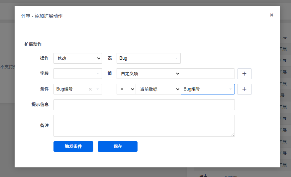The image size is (291, 177).
Task: Click the 保存 button
Action: tap(118, 147)
